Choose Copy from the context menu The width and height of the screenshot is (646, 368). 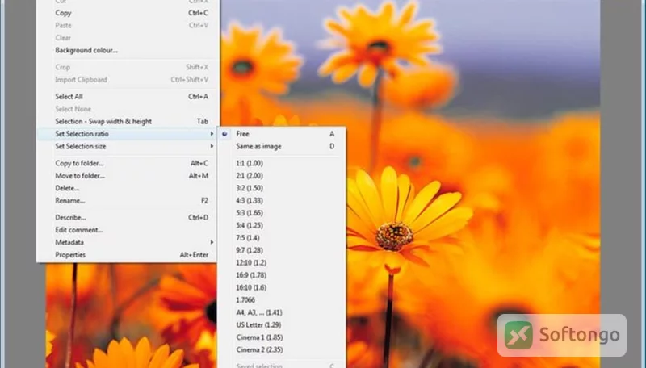coord(128,13)
